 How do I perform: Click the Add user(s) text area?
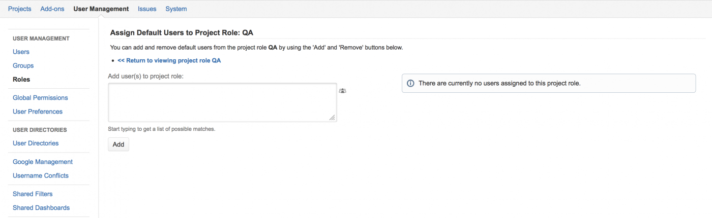pyautogui.click(x=222, y=102)
